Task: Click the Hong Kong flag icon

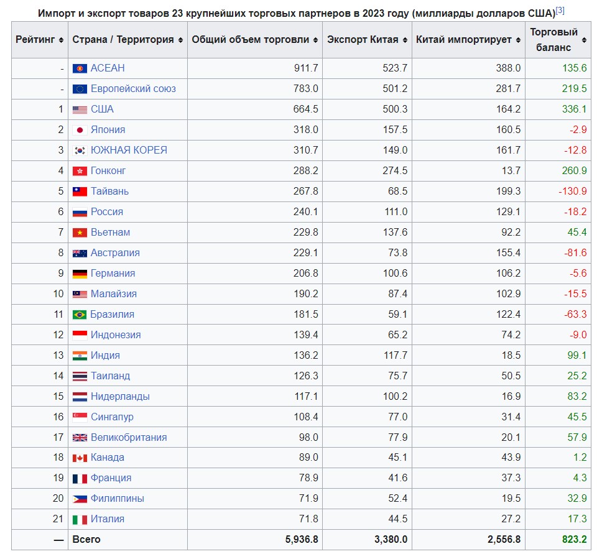Action: click(x=80, y=171)
